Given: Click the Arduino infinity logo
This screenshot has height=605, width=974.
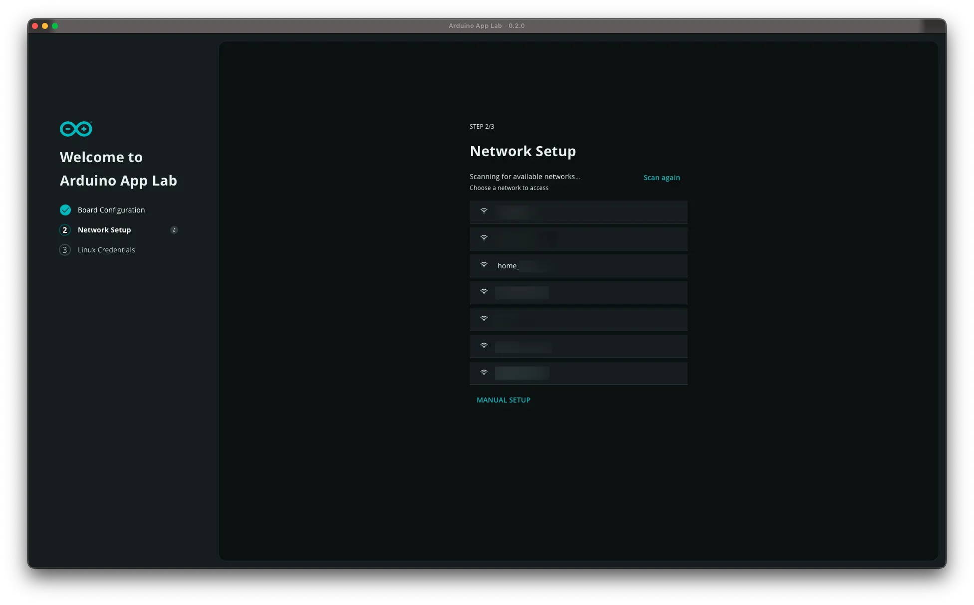Looking at the screenshot, I should 76,129.
